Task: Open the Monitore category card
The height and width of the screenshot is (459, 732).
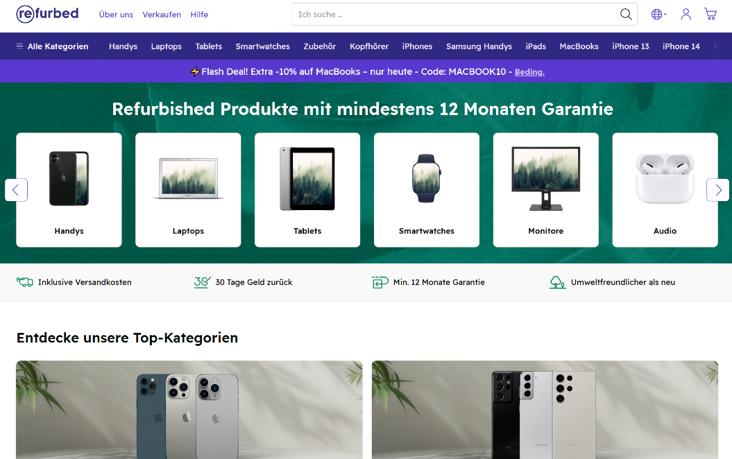Action: 546,190
